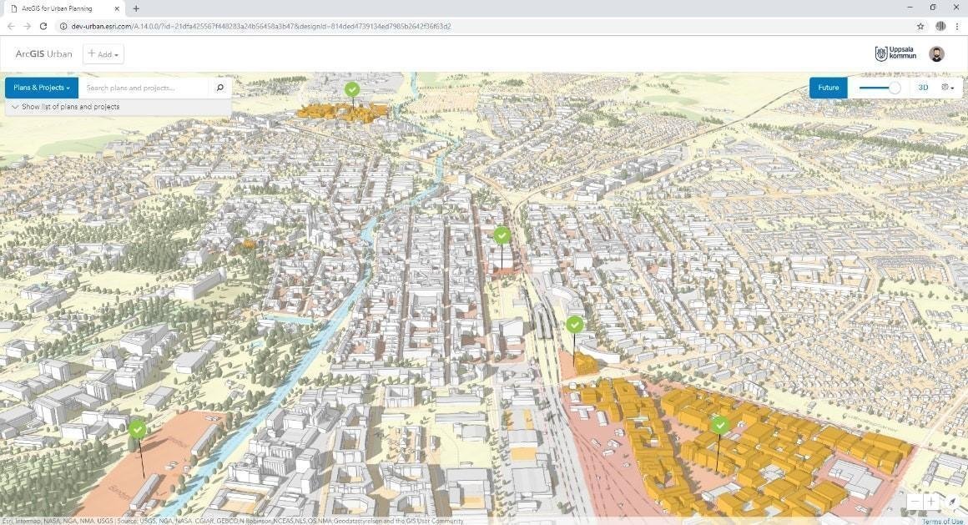Open the Plans & Projects dropdown
This screenshot has width=968, height=525.
pos(41,88)
